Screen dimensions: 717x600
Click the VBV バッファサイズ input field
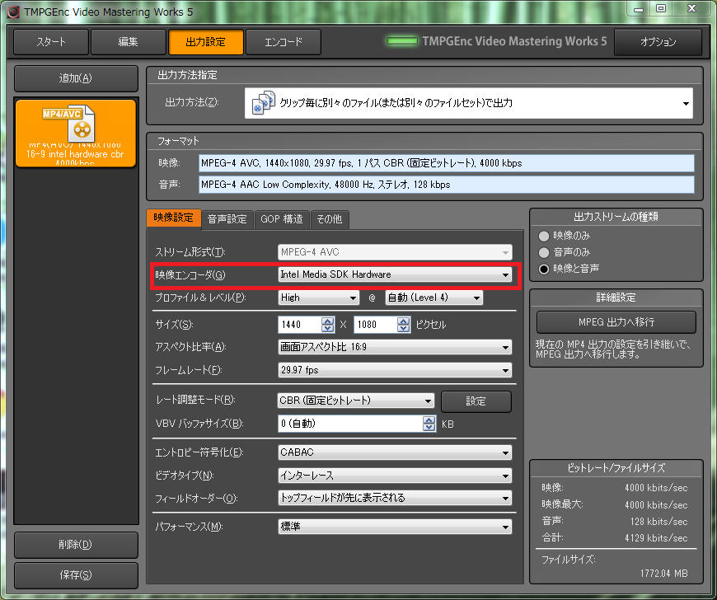point(350,424)
